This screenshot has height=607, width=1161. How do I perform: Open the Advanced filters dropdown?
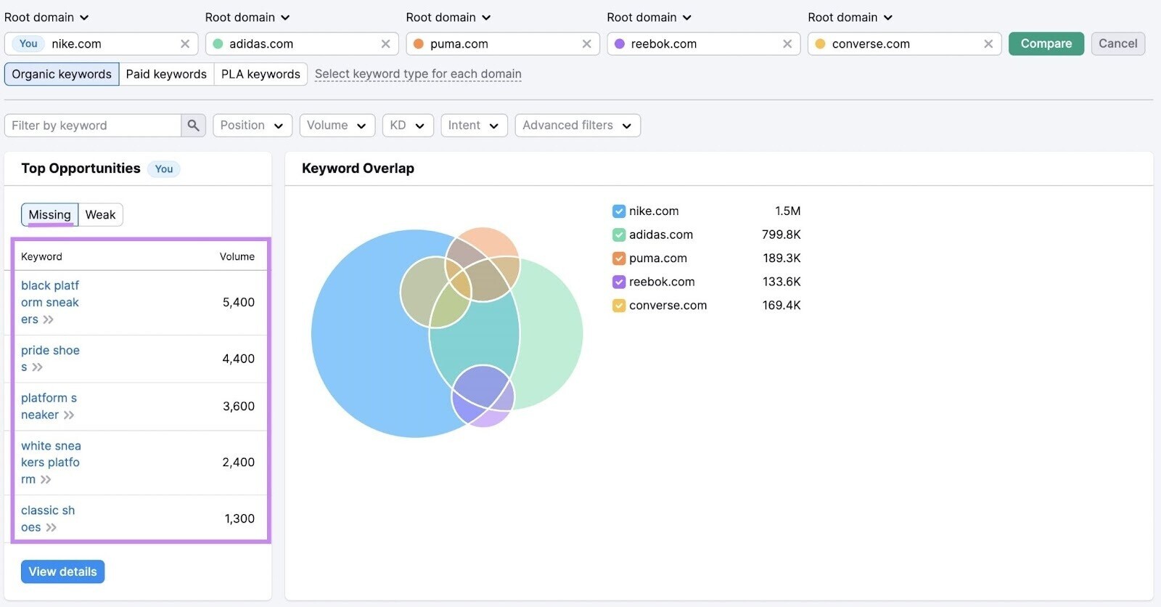coord(578,126)
